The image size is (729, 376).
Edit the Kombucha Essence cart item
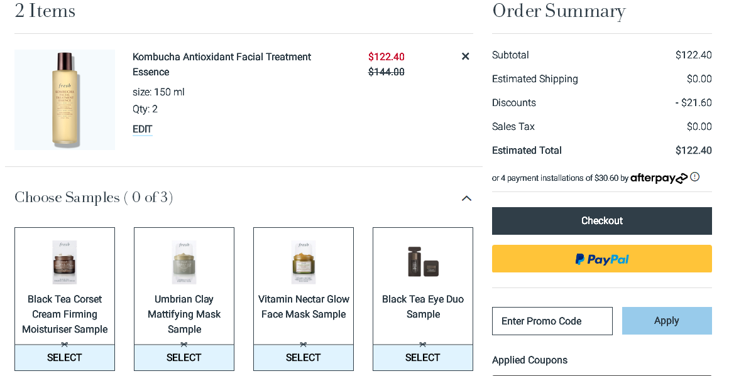pos(142,129)
